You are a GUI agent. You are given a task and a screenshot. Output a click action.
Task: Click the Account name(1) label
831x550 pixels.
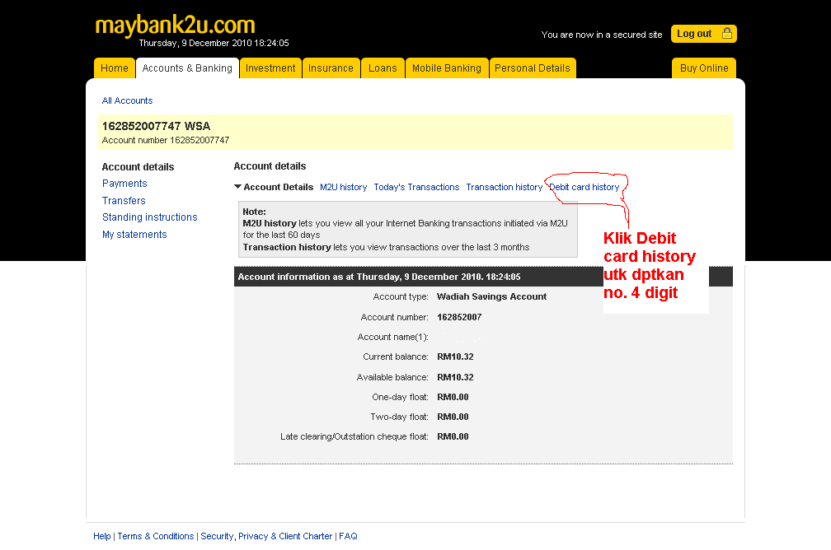click(392, 338)
